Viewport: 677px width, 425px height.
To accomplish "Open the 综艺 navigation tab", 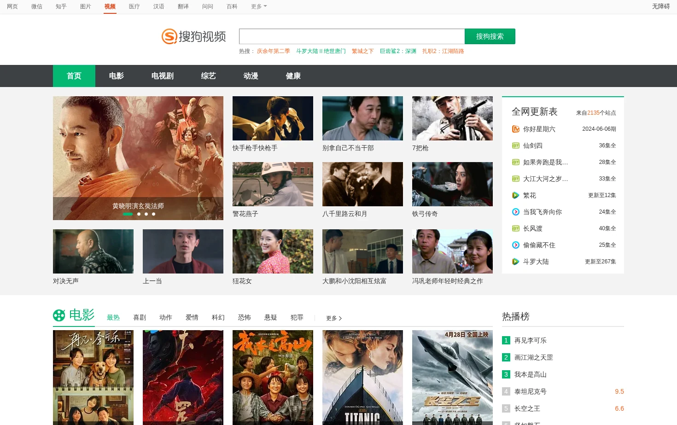I will [x=209, y=76].
